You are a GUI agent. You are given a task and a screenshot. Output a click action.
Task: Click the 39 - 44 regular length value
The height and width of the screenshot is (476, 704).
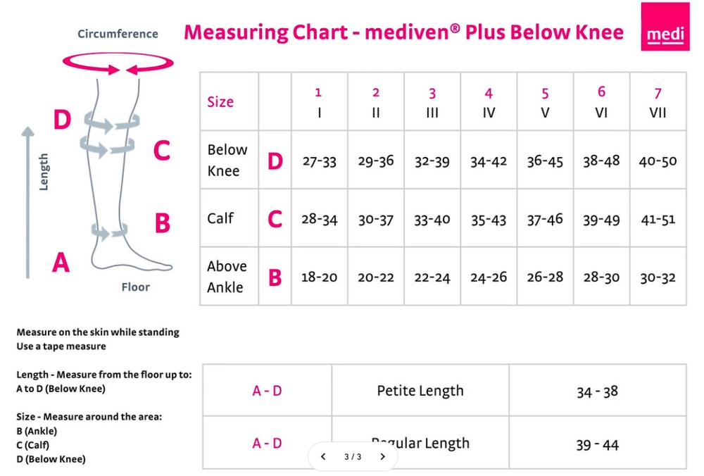pos(598,444)
